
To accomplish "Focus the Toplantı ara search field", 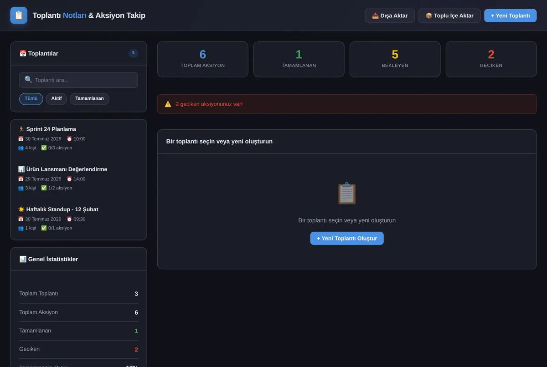I will (x=78, y=80).
